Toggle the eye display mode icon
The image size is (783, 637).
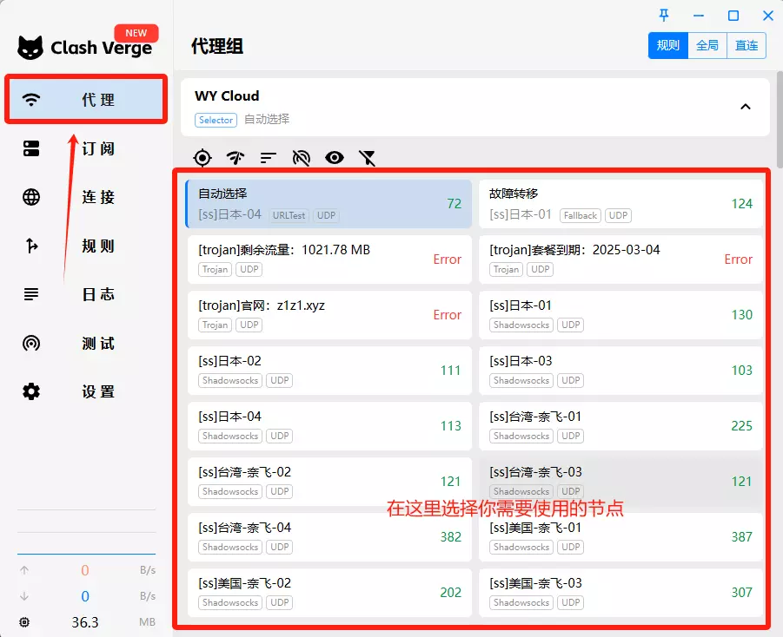[x=335, y=157]
